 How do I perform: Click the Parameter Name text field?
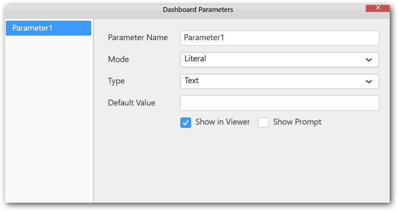coord(279,38)
